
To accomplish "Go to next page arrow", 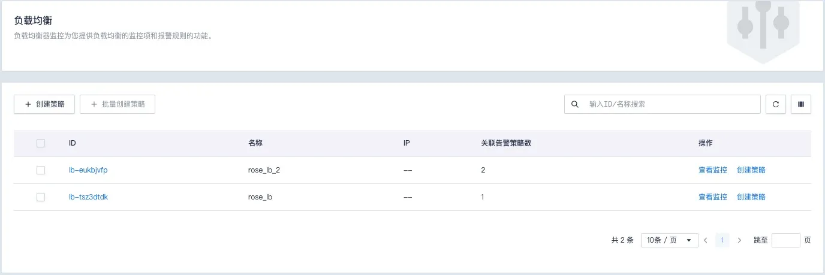I will pos(739,240).
